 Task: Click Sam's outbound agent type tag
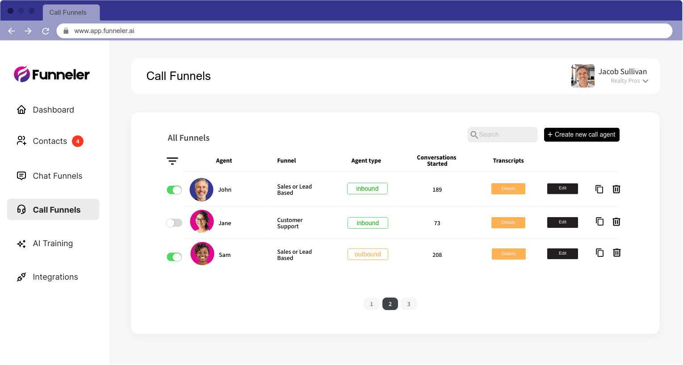368,254
